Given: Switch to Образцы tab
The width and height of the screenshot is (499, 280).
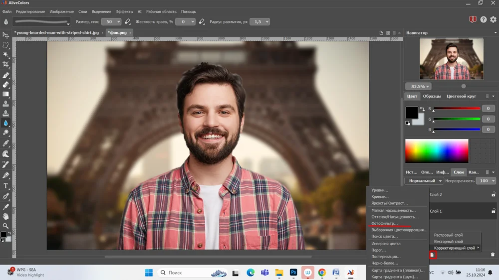Looking at the screenshot, I should (432, 96).
